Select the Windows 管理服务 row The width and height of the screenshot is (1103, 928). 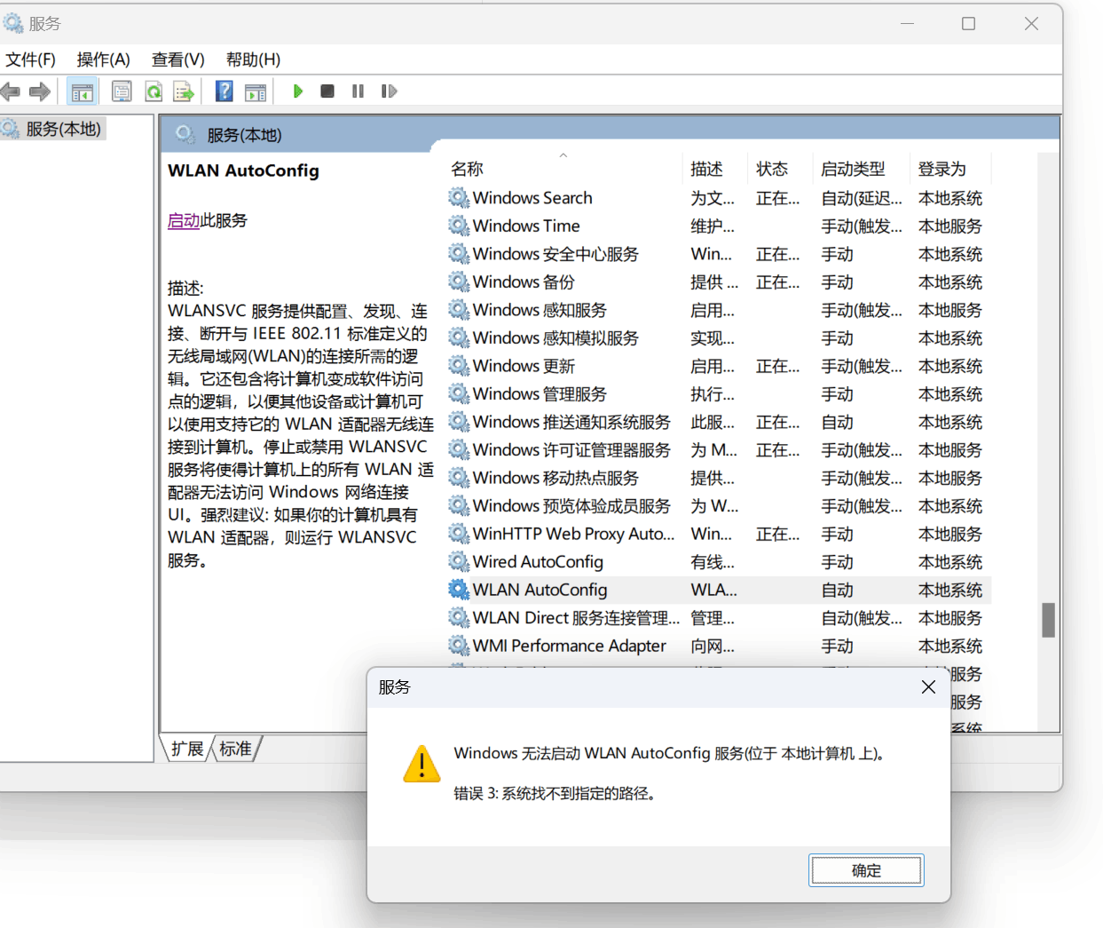719,393
